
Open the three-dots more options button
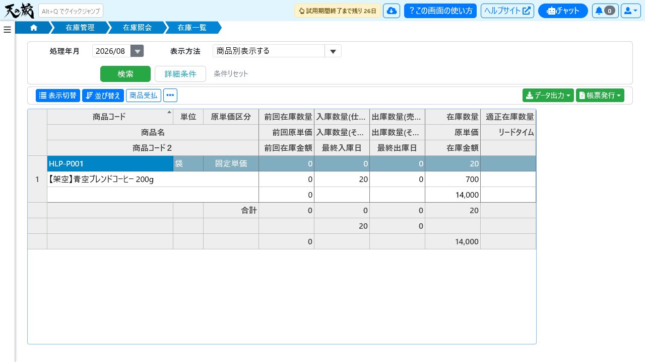click(170, 96)
